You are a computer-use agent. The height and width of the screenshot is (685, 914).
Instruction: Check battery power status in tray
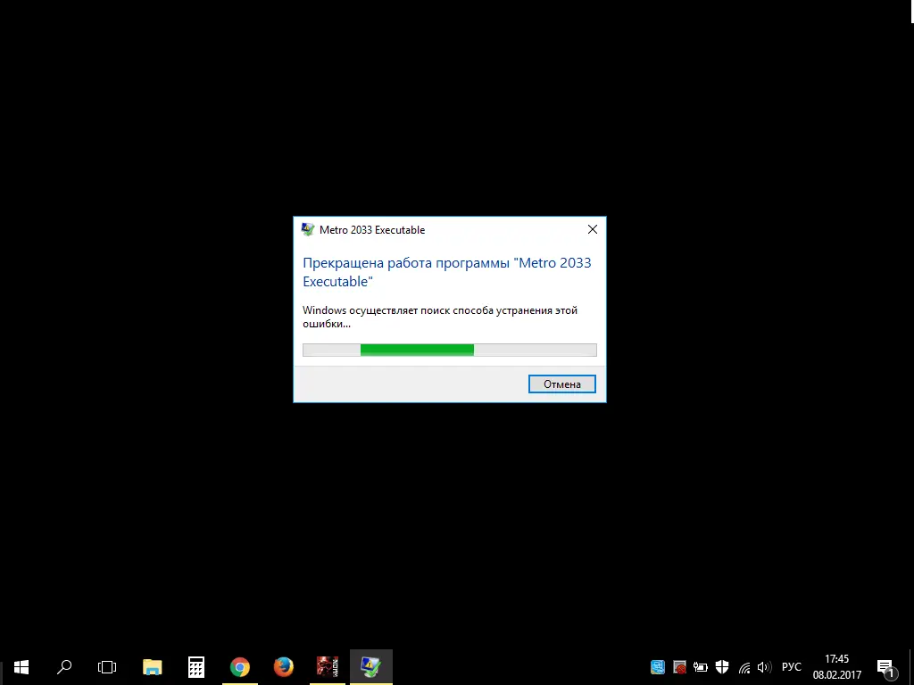pyautogui.click(x=700, y=667)
